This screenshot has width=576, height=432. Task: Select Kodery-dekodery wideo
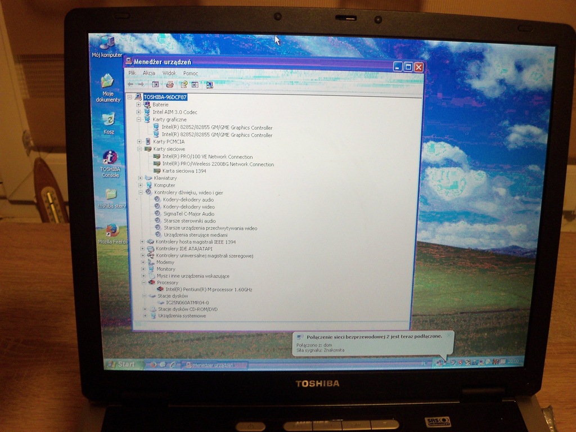[x=189, y=206]
